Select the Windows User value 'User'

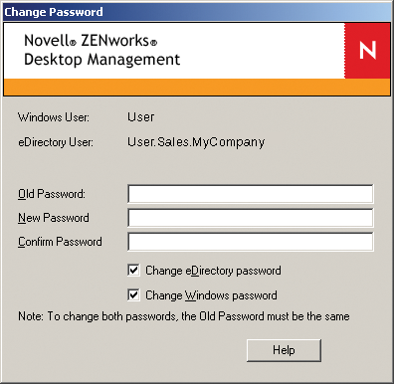coord(141,117)
